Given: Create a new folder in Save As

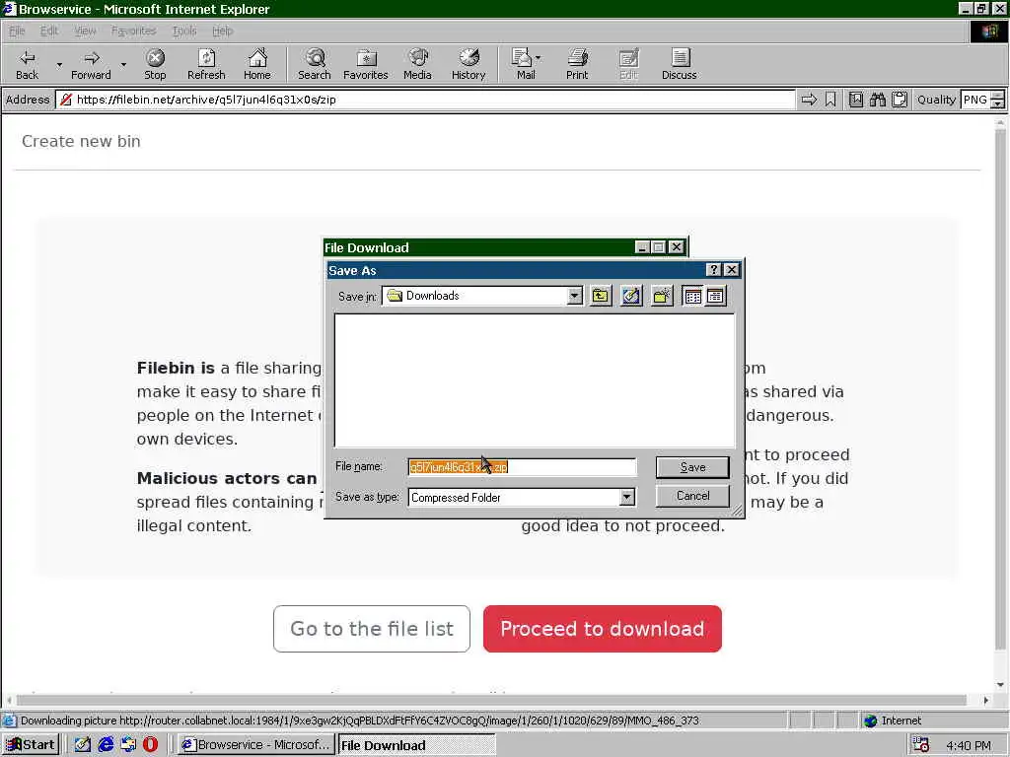Looking at the screenshot, I should point(662,296).
